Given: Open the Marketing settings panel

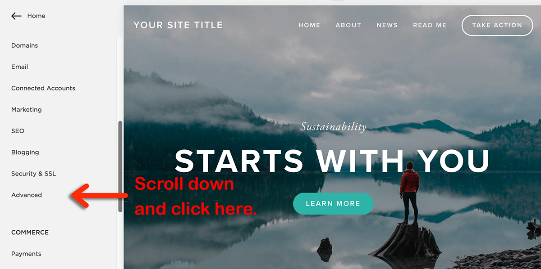Looking at the screenshot, I should 26,109.
